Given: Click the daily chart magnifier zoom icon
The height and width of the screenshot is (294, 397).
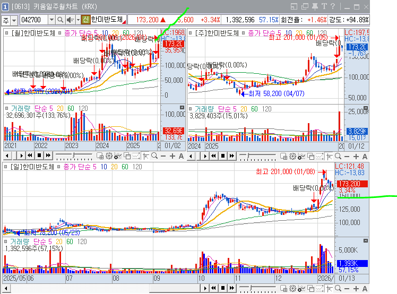Looking at the screenshot, I should pyautogui.click(x=338, y=289).
